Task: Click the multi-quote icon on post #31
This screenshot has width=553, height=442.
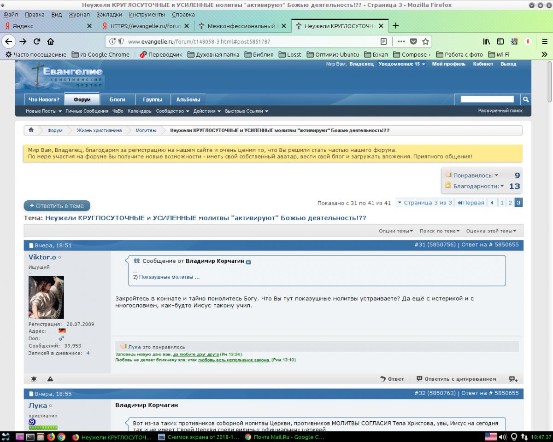Action: tap(513, 379)
